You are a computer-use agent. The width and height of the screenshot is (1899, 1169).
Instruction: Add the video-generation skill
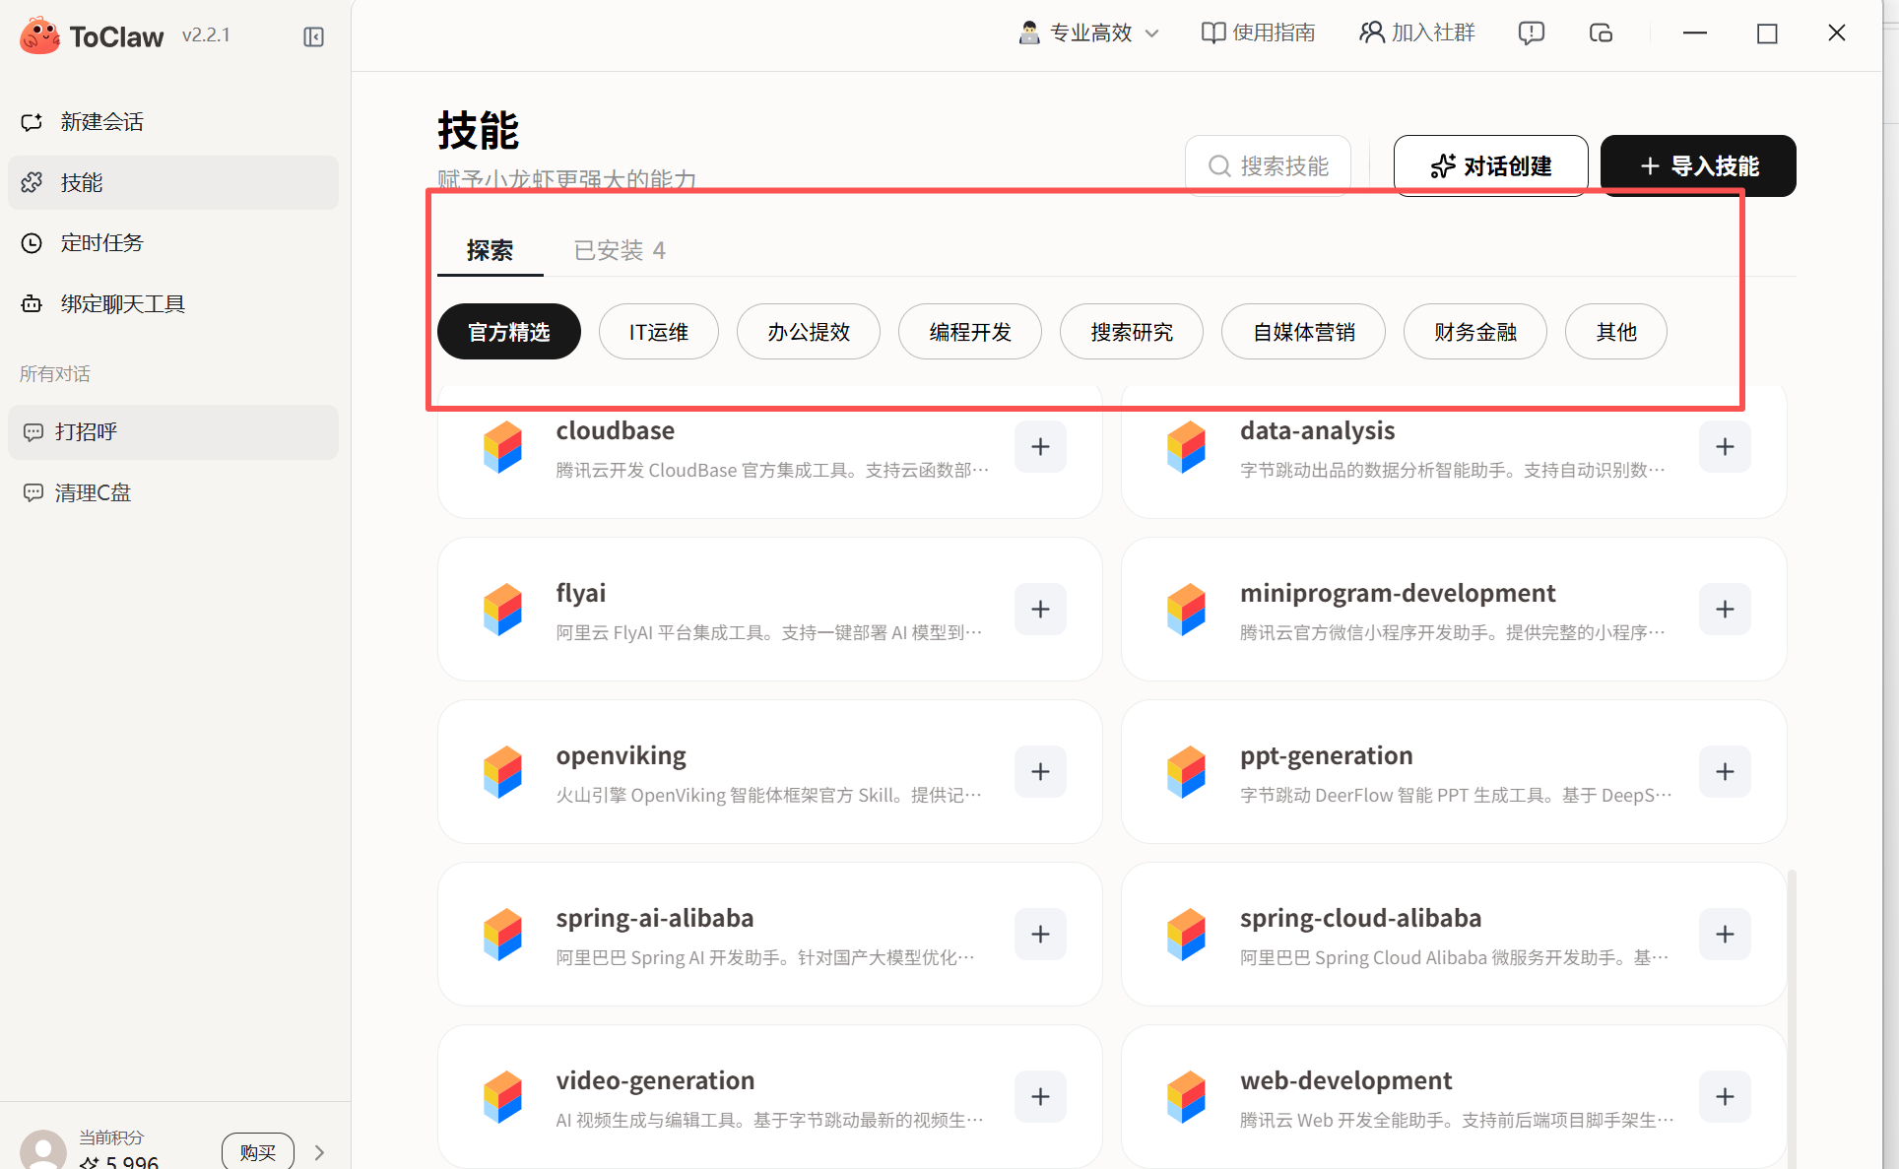[x=1040, y=1097]
